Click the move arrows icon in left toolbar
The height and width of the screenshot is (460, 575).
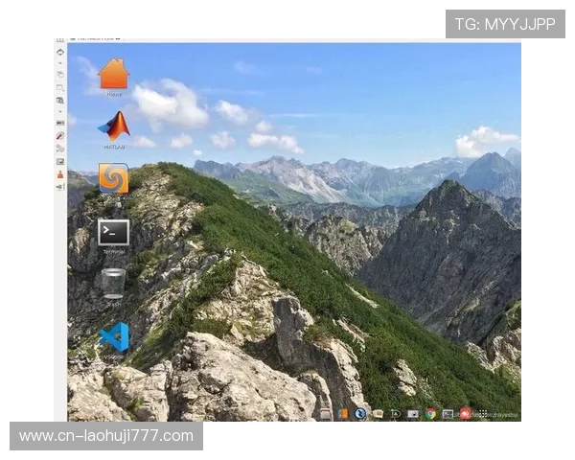pos(60,53)
